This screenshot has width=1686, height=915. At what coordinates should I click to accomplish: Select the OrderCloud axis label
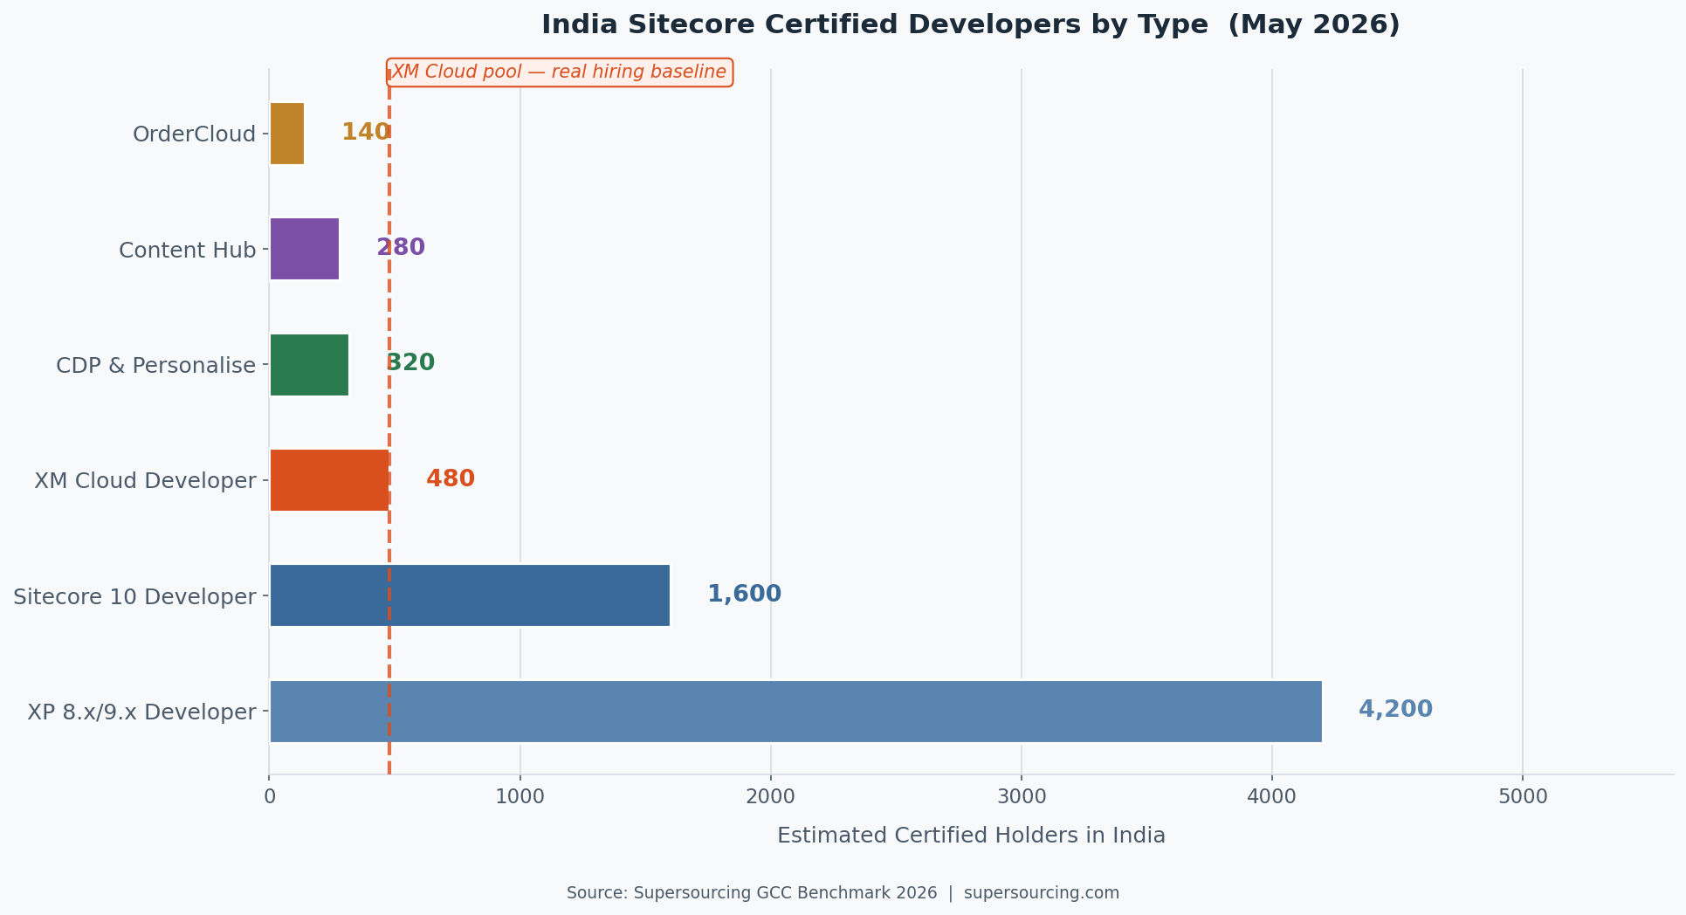194,134
